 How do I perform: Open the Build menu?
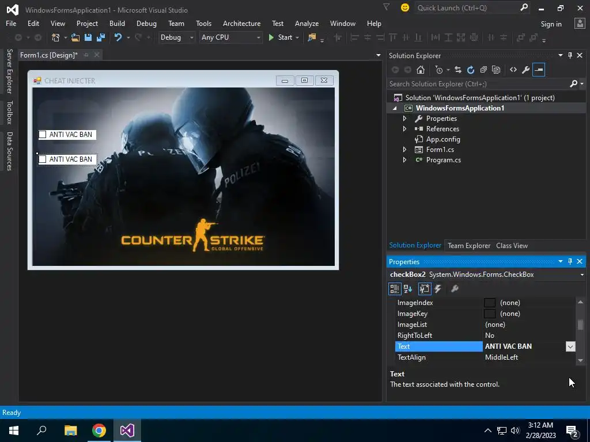click(x=117, y=23)
